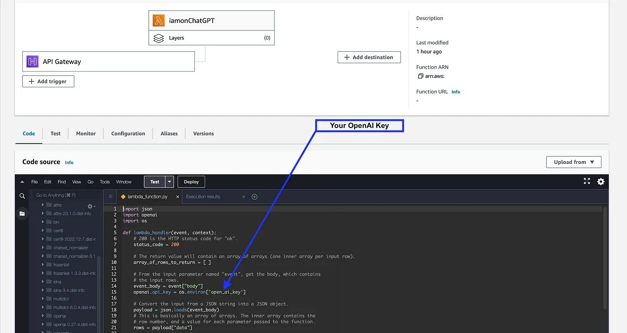Open the Test button dropdown arrow
Viewport: 627px width, 333px height.
coord(169,182)
